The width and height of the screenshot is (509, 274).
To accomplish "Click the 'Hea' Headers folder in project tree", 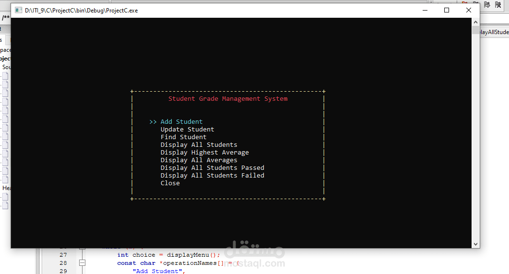I will [x=7, y=188].
